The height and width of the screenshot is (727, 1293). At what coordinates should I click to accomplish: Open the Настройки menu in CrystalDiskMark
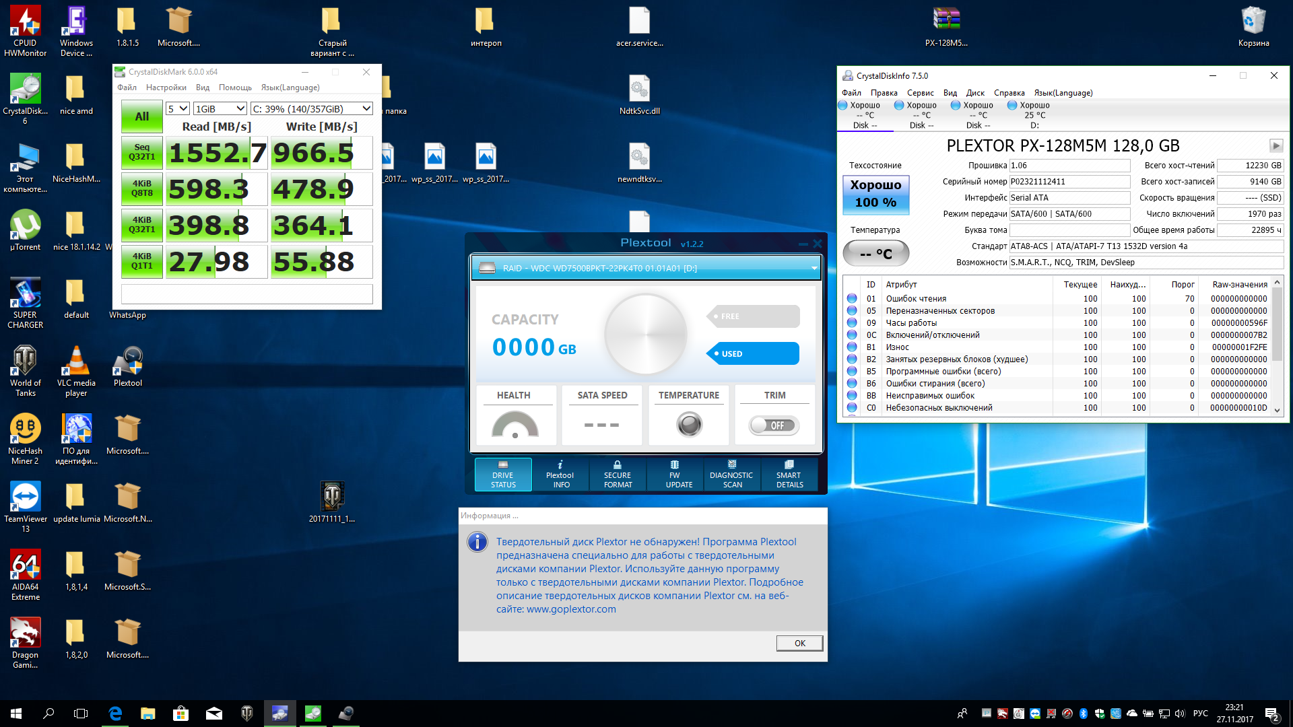point(166,88)
